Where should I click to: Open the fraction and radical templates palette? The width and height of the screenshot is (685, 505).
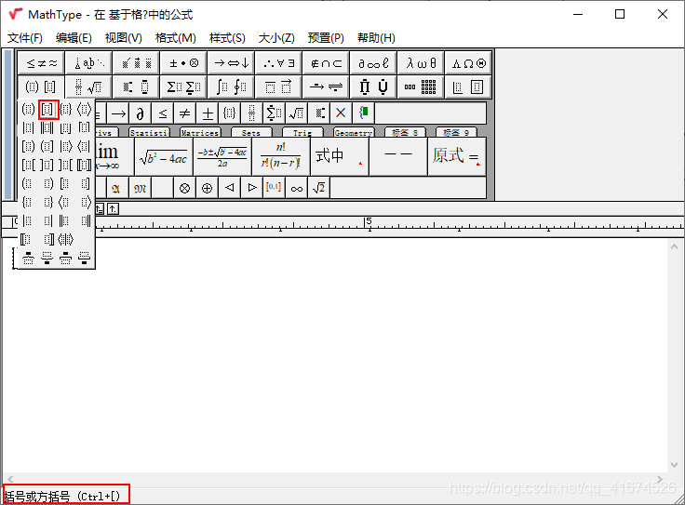click(x=89, y=86)
